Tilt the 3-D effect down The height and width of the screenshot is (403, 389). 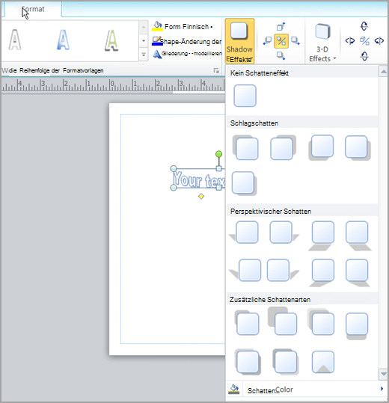[x=364, y=56]
